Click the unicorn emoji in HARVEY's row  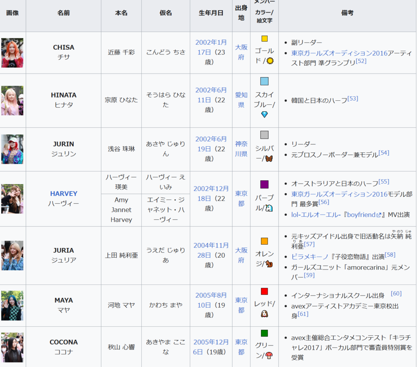(269, 208)
